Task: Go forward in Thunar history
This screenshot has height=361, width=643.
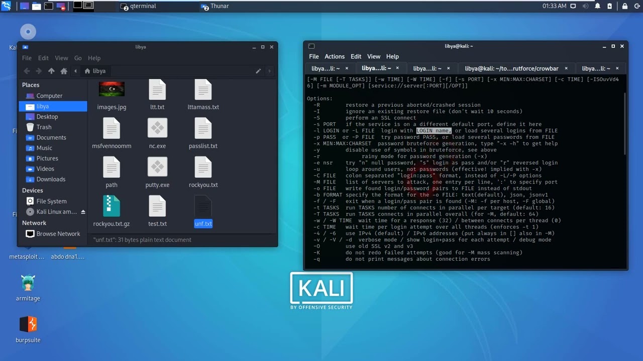Action: tap(39, 71)
